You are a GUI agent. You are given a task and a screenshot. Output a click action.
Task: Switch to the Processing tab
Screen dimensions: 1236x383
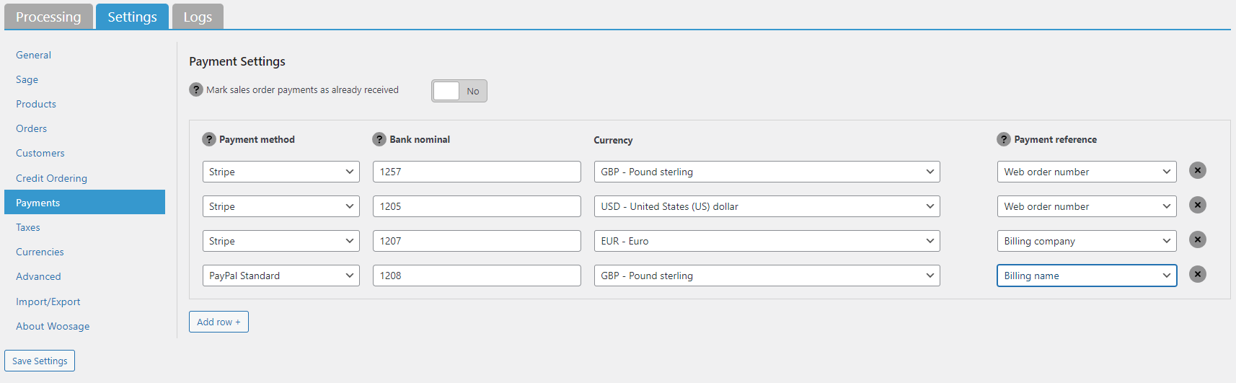click(x=48, y=17)
